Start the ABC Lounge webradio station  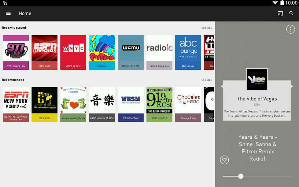point(188,52)
